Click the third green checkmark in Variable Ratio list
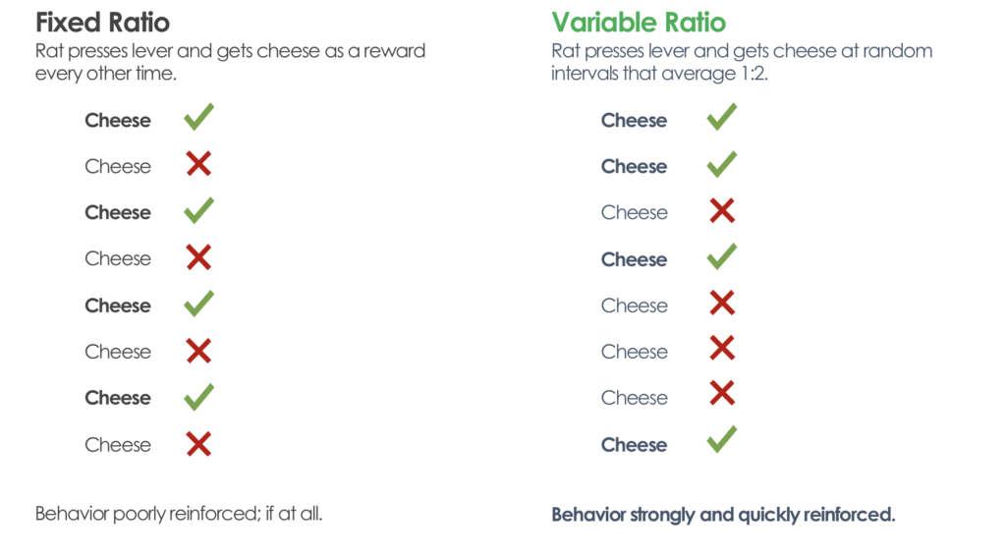Screen dimensions: 1006x559 point(722,256)
